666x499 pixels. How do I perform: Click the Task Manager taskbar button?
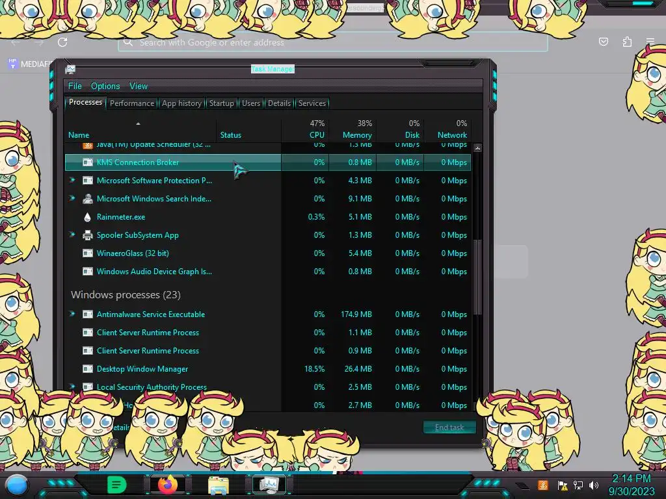[269, 485]
